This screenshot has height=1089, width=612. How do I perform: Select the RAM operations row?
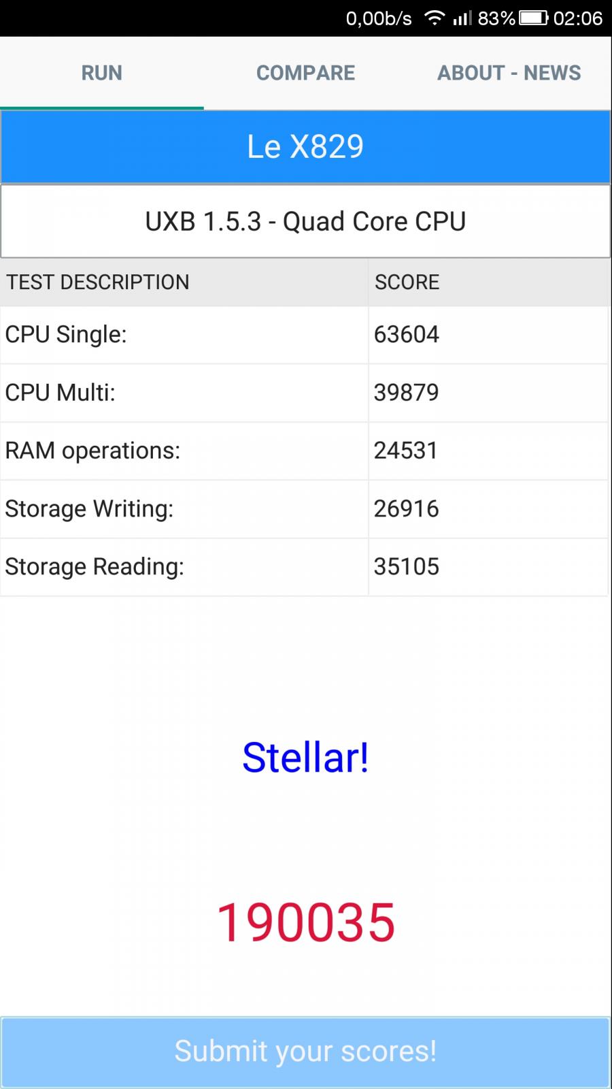304,451
